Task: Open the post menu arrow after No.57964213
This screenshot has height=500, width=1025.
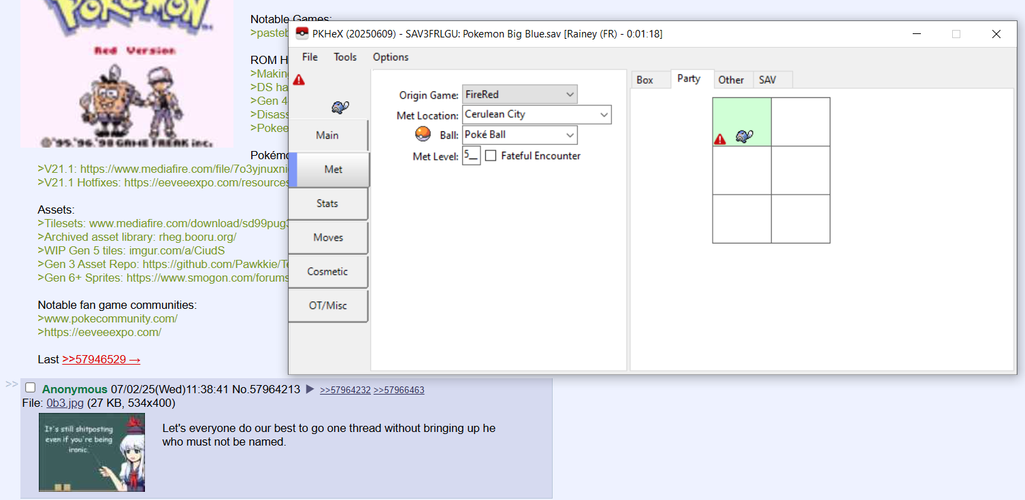Action: 310,389
